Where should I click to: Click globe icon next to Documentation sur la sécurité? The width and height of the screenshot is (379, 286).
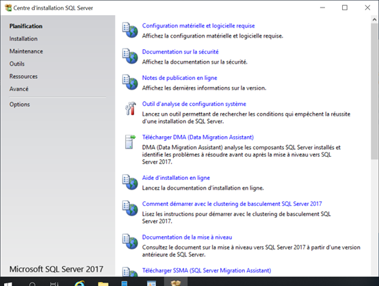(x=130, y=56)
